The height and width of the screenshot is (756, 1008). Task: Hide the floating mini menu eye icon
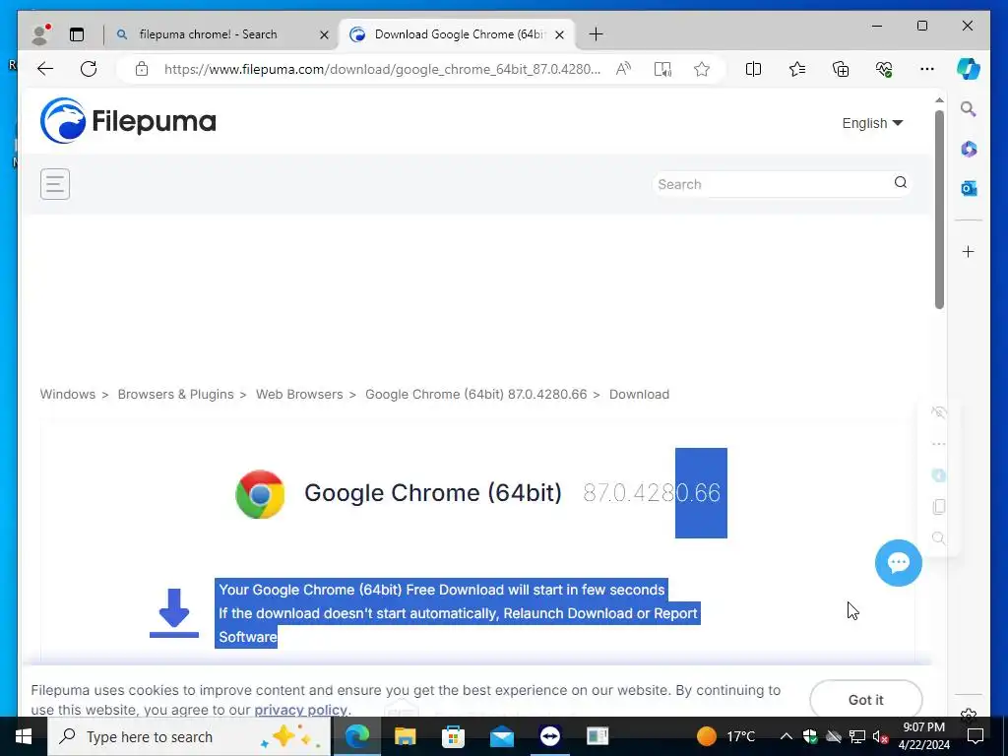point(938,412)
